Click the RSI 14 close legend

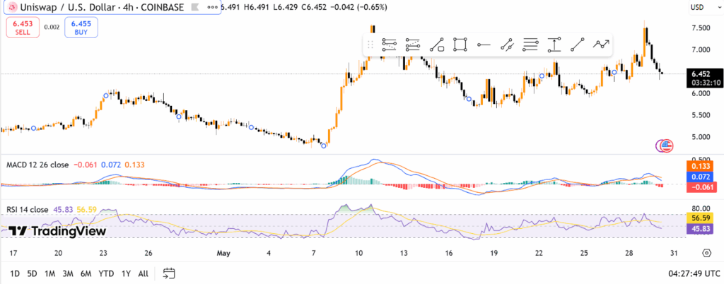[x=28, y=210]
